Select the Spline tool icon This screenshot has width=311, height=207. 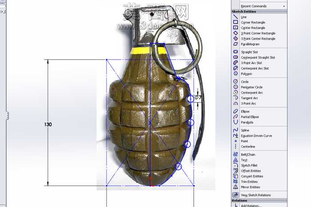coord(235,130)
